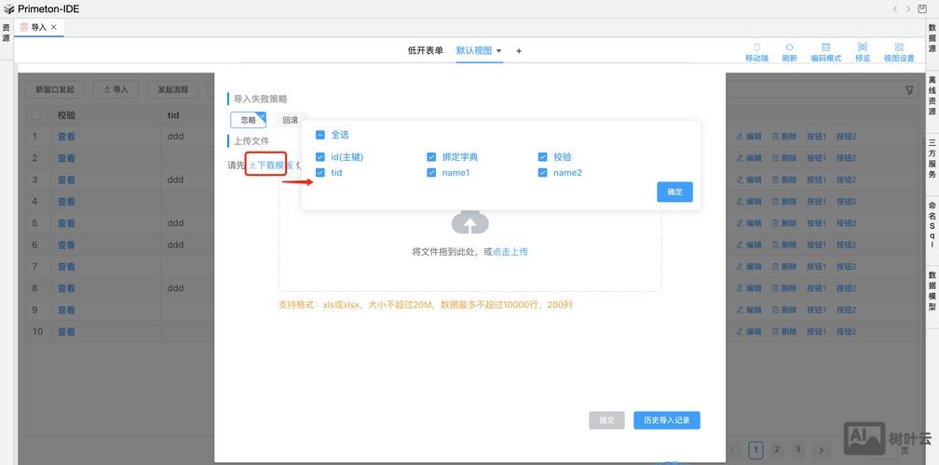This screenshot has height=465, width=939.
Task: Click the ddd cell in row 1
Action: [x=175, y=137]
